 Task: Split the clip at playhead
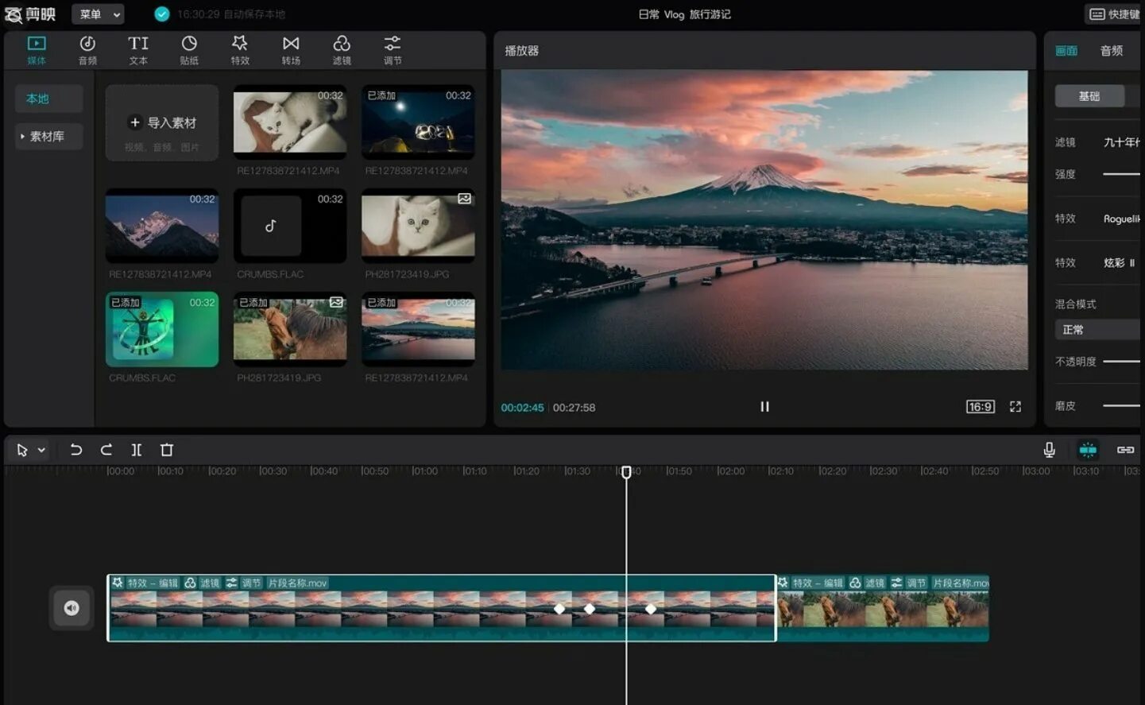[x=137, y=450]
